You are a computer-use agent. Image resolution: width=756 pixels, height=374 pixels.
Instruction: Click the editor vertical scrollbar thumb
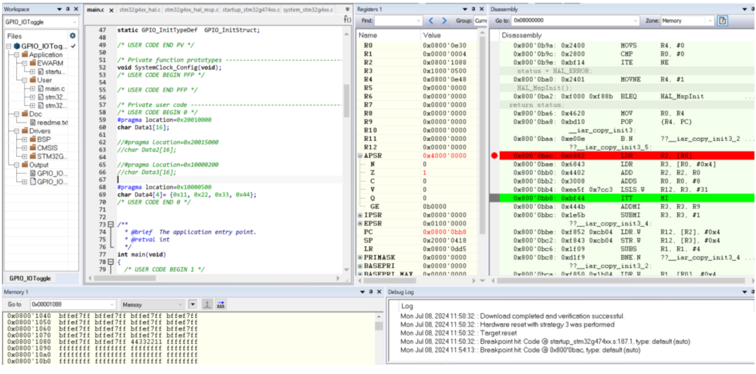pos(346,100)
